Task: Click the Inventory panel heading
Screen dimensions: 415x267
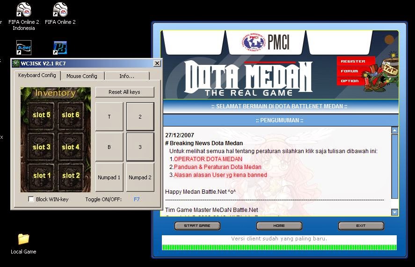Action: point(55,93)
